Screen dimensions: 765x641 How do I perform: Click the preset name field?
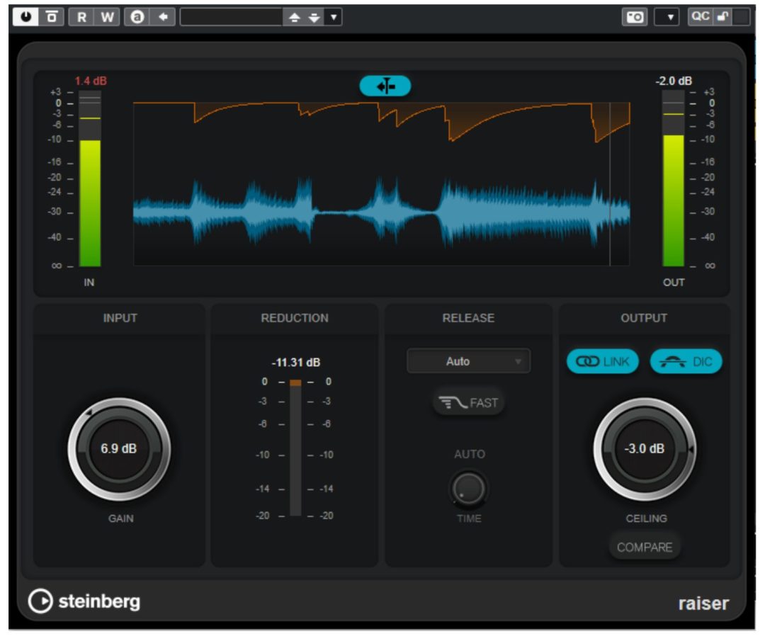(x=231, y=17)
